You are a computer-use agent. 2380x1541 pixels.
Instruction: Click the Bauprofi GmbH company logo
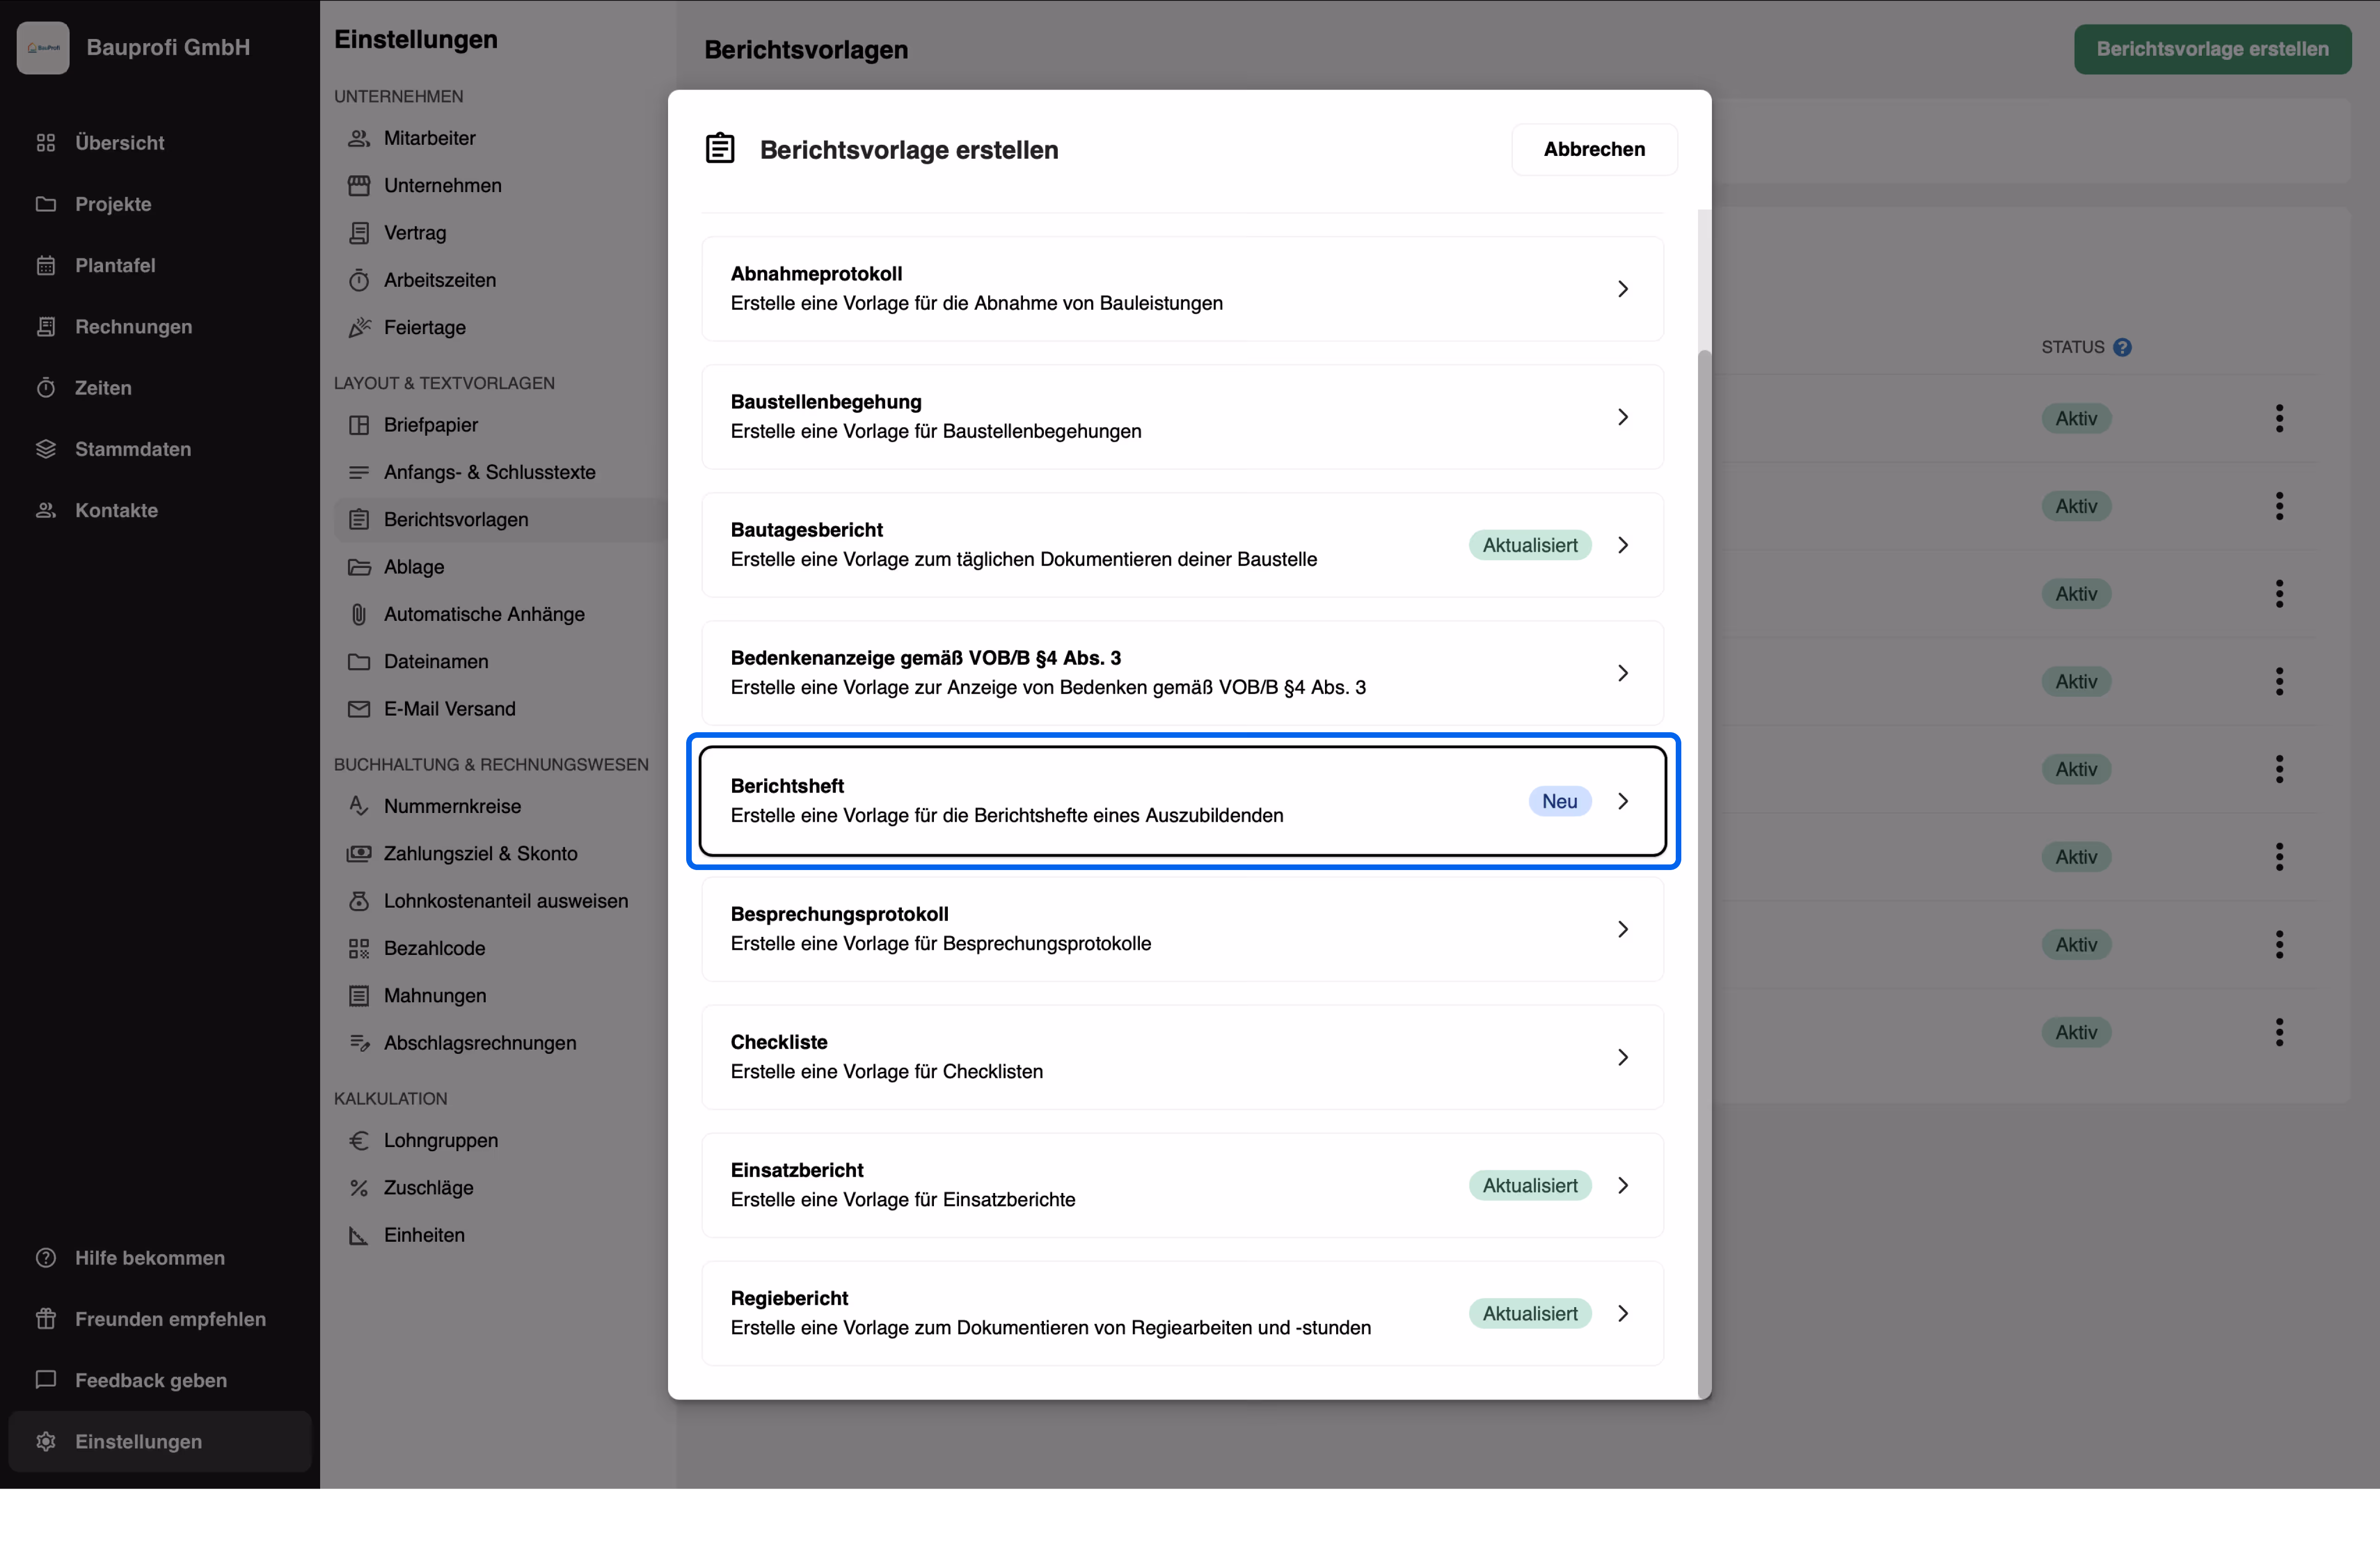(43, 47)
